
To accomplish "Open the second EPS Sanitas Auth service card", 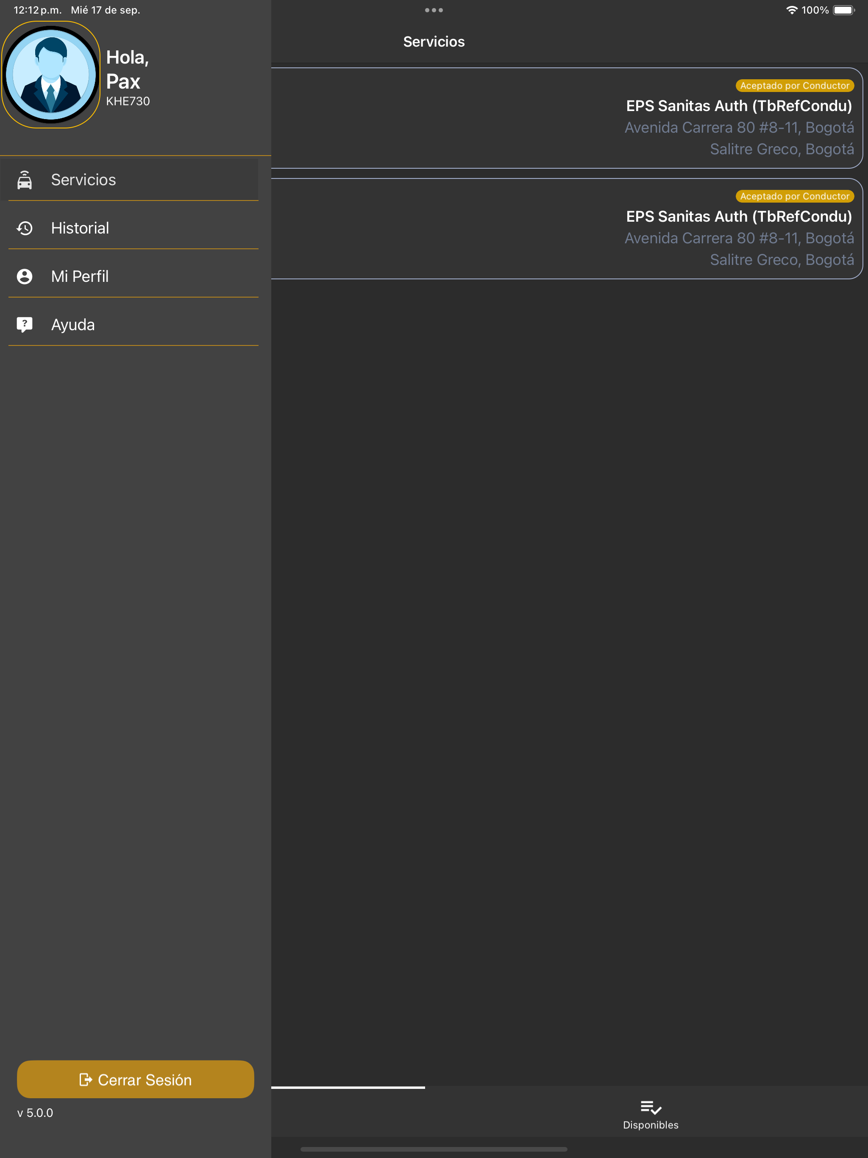I will (x=567, y=229).
